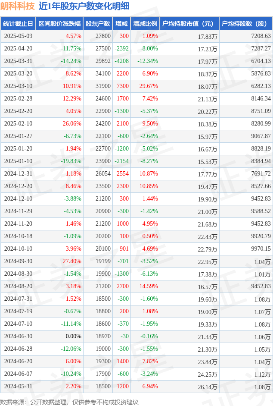Click the 数据来源 footer disclaimer text
Screen dimensions: 273x406
(x=69, y=402)
